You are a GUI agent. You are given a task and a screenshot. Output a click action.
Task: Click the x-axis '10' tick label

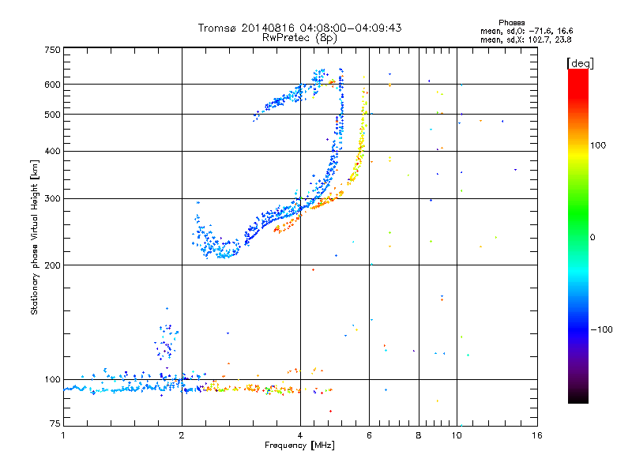point(457,435)
